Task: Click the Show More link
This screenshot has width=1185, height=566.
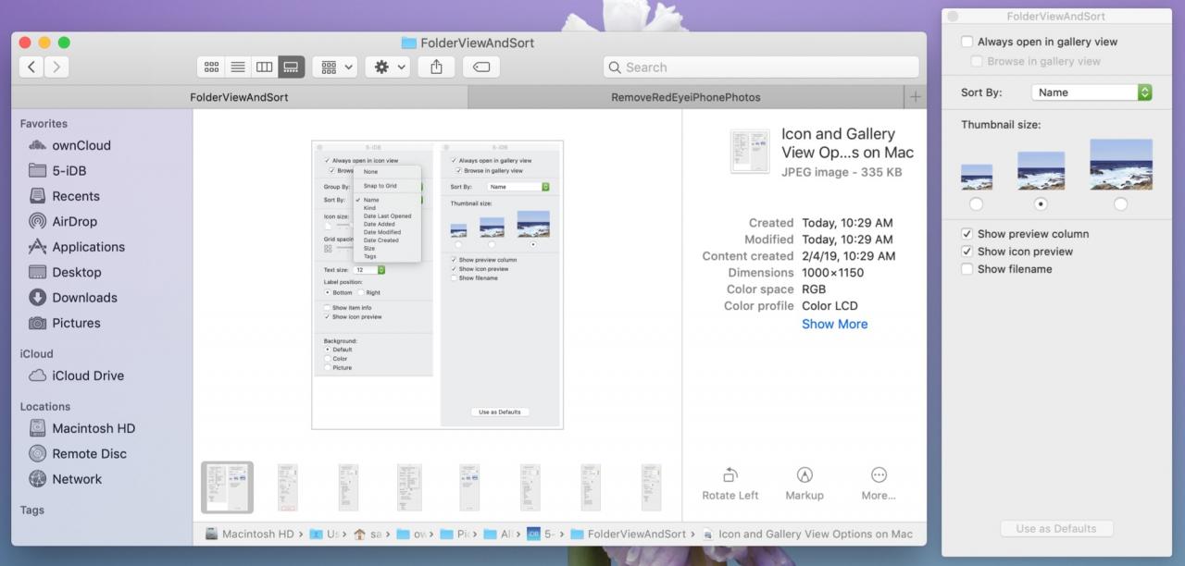Action: click(x=834, y=324)
